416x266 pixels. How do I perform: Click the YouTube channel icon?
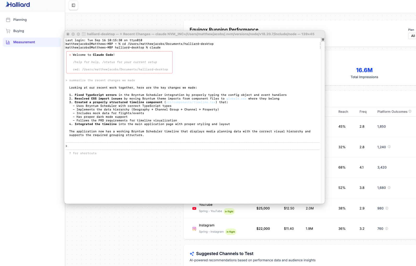coord(194,208)
